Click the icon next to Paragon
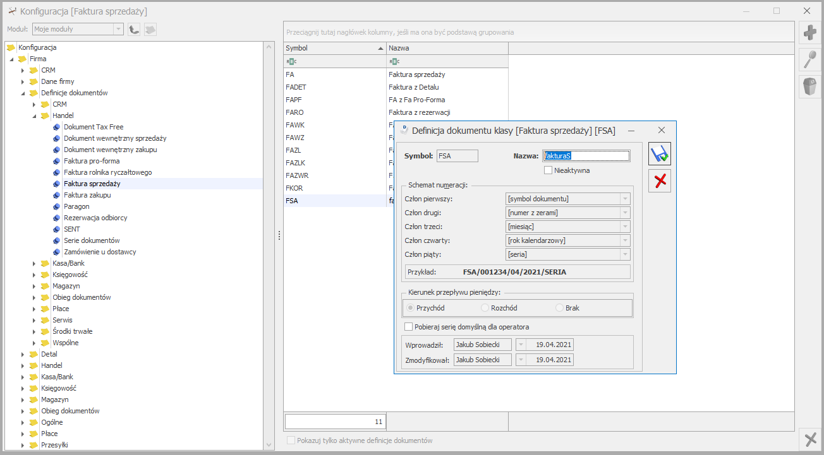Screen dimensions: 824x455 coord(56,206)
